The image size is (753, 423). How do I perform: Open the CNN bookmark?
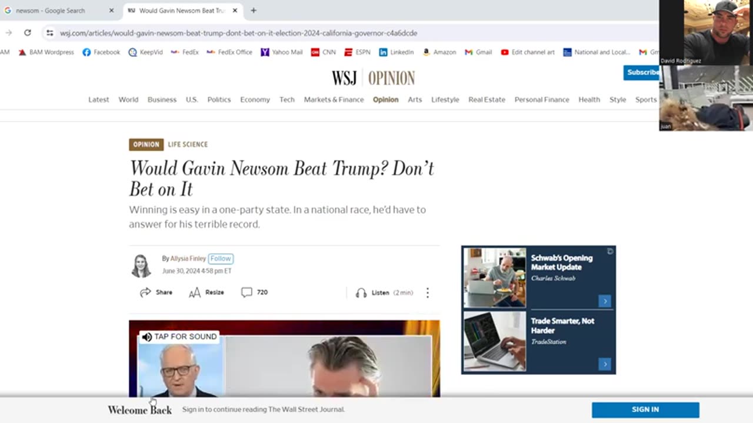click(324, 52)
